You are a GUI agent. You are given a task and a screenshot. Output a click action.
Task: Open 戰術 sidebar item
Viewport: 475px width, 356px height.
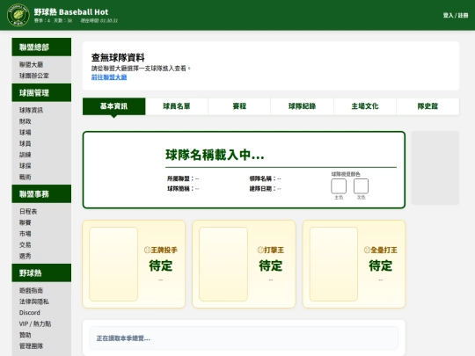(x=26, y=177)
